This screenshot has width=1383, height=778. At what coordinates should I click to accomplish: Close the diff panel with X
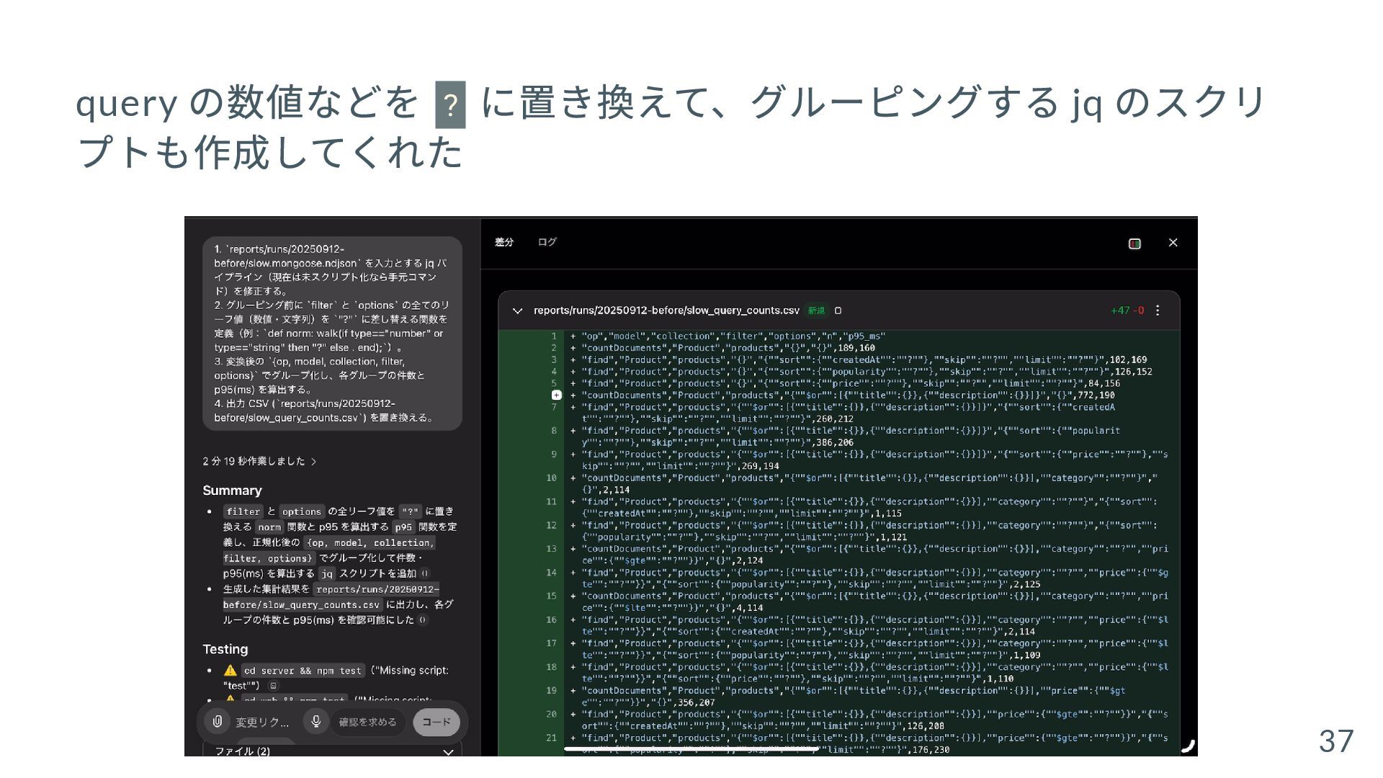coord(1173,243)
